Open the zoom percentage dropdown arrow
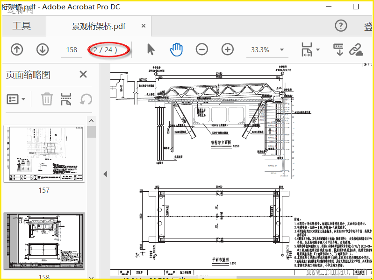This screenshot has height=280, width=374. click(x=282, y=50)
